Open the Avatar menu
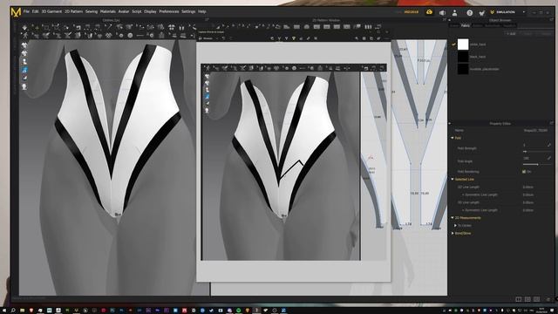The height and width of the screenshot is (314, 558). 124,11
